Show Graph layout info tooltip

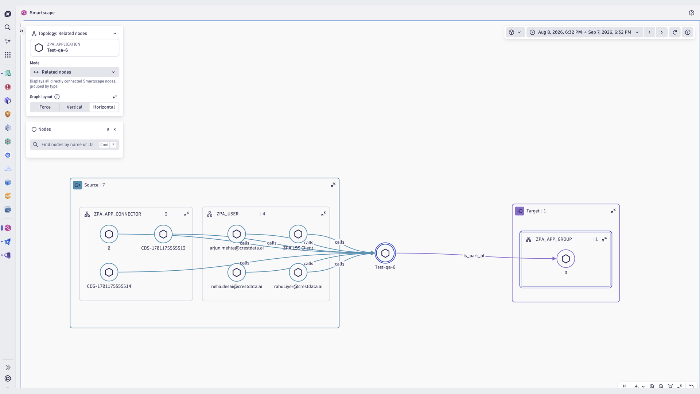pos(57,97)
